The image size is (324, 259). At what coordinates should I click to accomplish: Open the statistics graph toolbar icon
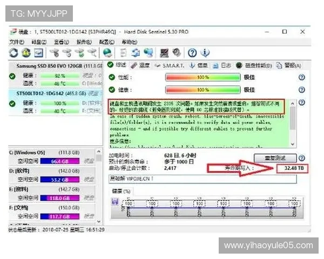point(39,53)
